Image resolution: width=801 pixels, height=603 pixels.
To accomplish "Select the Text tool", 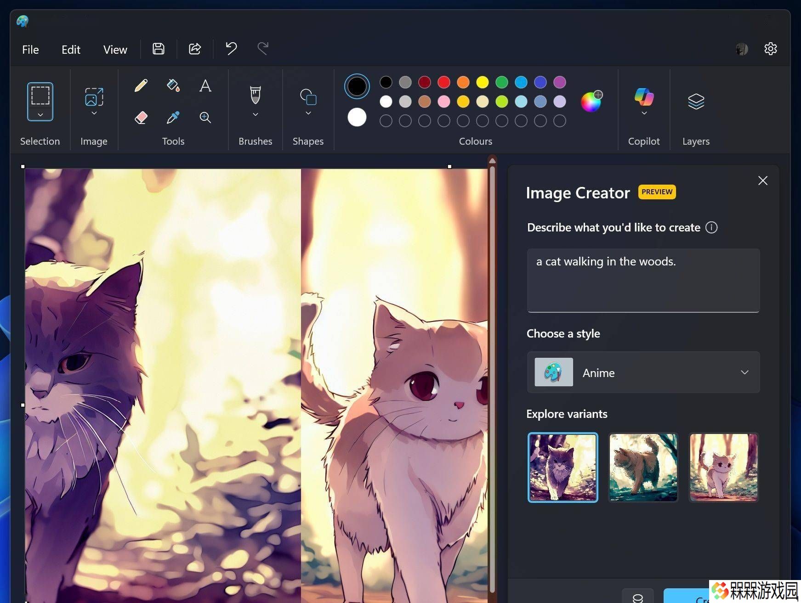I will point(205,85).
